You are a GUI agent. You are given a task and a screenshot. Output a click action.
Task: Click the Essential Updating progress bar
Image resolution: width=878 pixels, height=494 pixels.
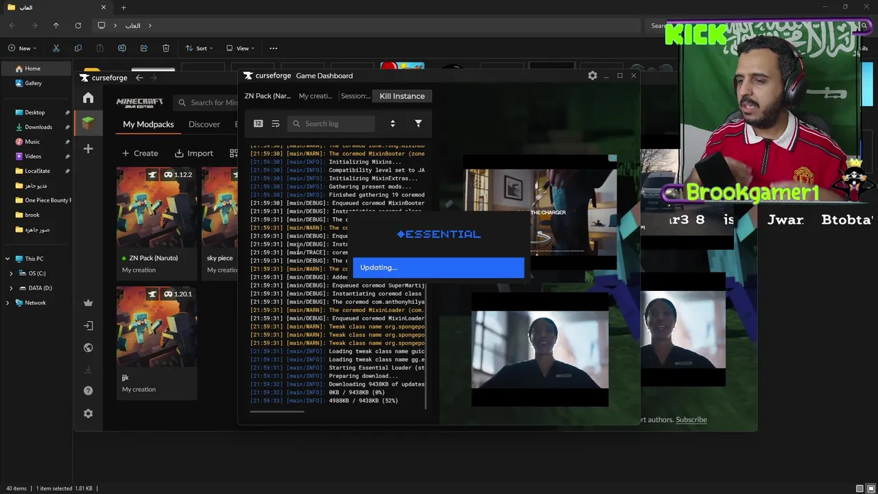(x=438, y=268)
